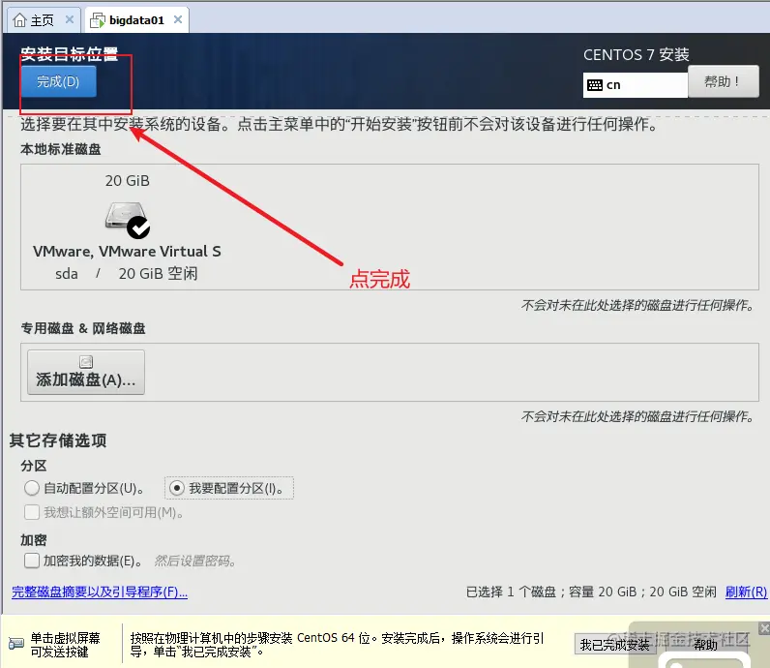Toggle 我想让额外空间可用(M) checkbox
Image resolution: width=770 pixels, height=668 pixels.
coord(32,512)
